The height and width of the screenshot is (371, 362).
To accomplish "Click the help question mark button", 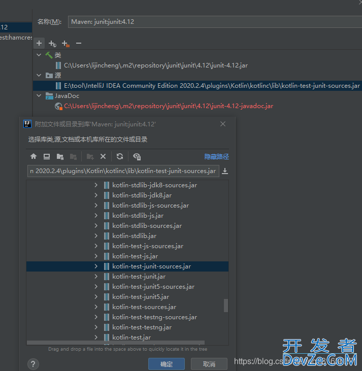I will pyautogui.click(x=33, y=364).
